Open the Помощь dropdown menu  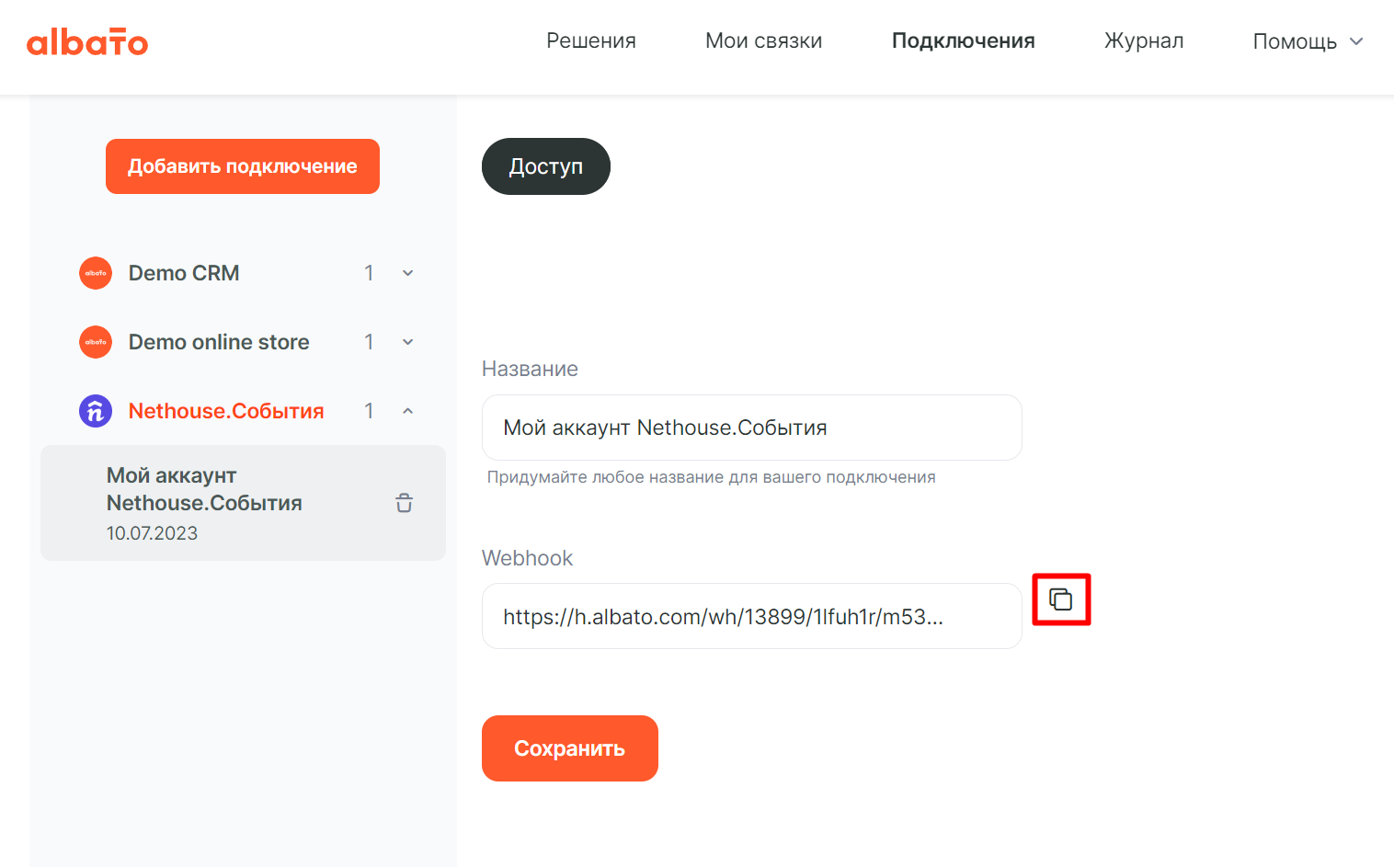click(1308, 41)
